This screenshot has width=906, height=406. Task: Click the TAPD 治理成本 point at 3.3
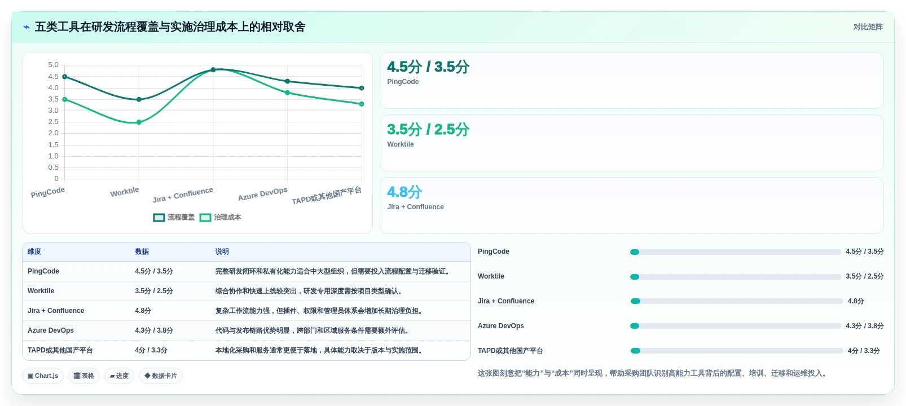362,104
